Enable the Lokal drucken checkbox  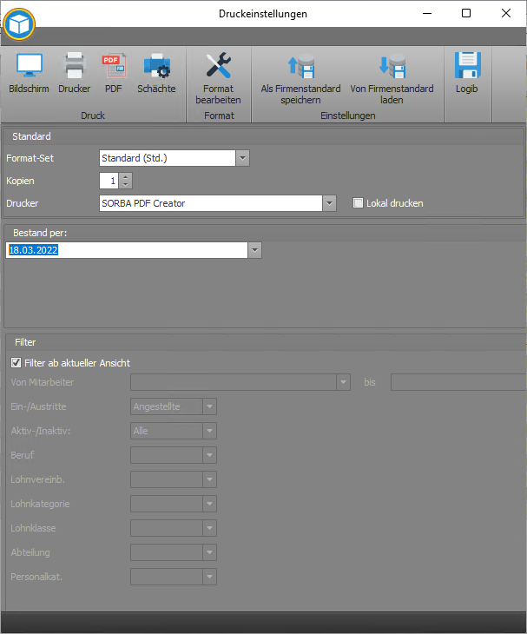point(358,203)
